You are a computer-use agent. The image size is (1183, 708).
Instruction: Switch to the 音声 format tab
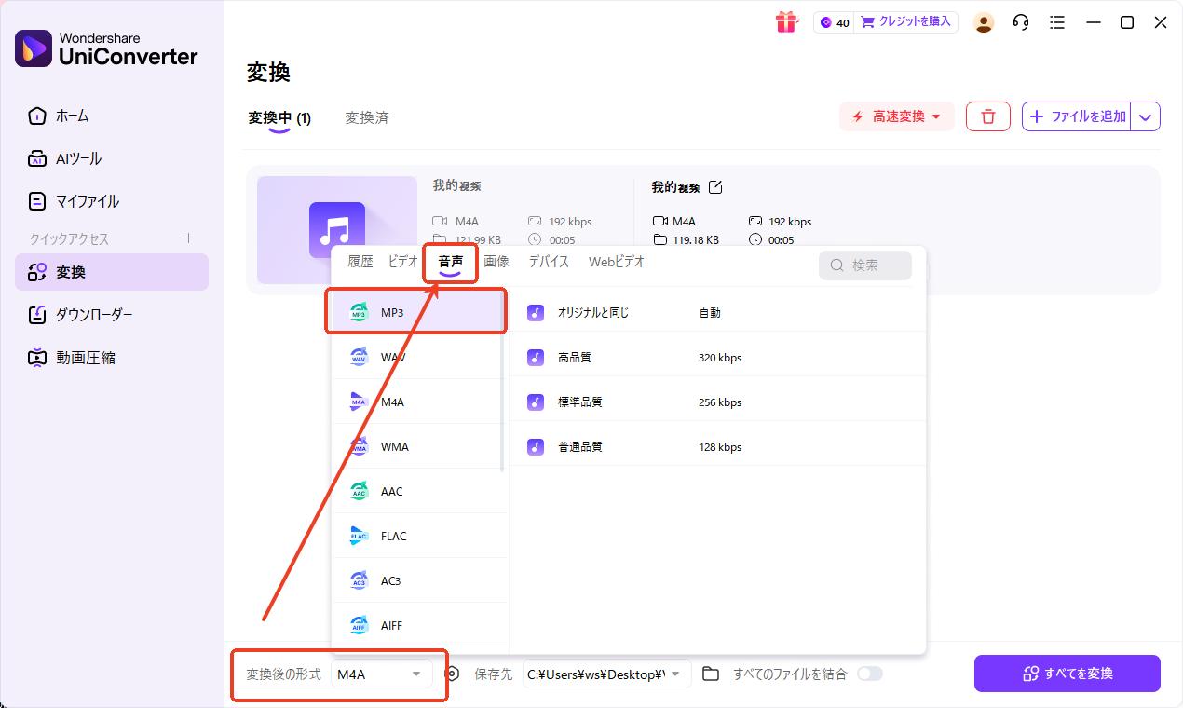tap(450, 262)
